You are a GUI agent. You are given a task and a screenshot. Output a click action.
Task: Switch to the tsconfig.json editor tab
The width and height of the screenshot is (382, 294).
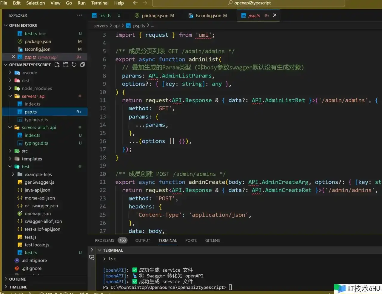pos(208,16)
